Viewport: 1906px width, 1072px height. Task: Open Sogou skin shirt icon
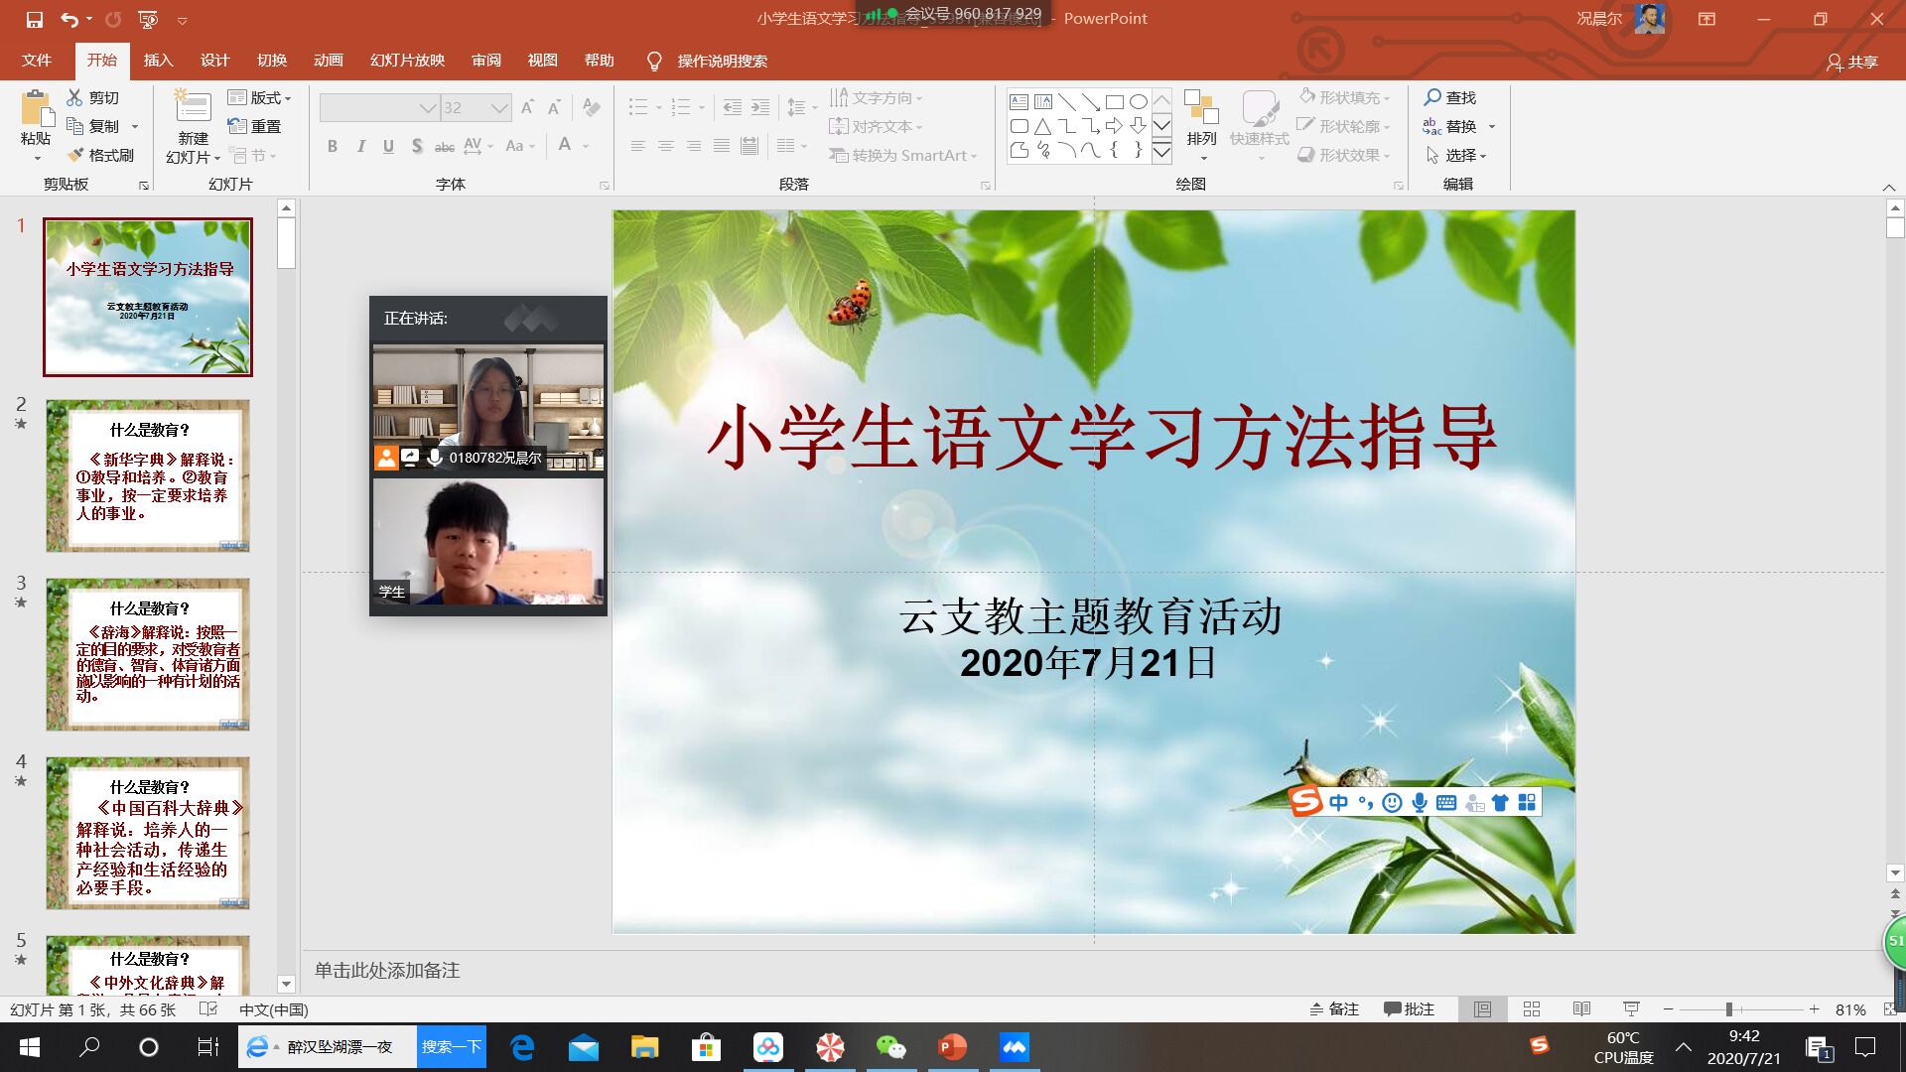coord(1500,802)
